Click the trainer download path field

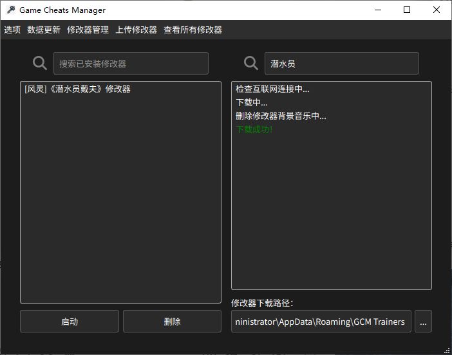coord(321,322)
